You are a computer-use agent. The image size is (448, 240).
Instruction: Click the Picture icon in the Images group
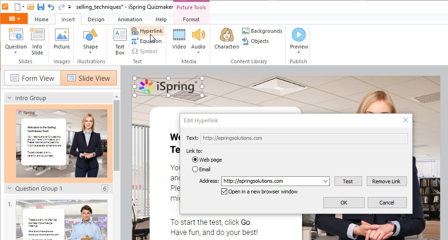62,35
